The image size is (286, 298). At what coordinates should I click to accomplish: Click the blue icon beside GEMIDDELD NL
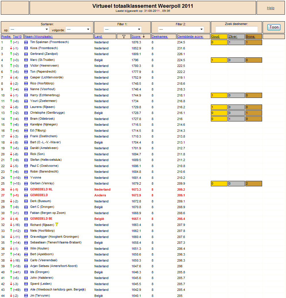coord(26,189)
